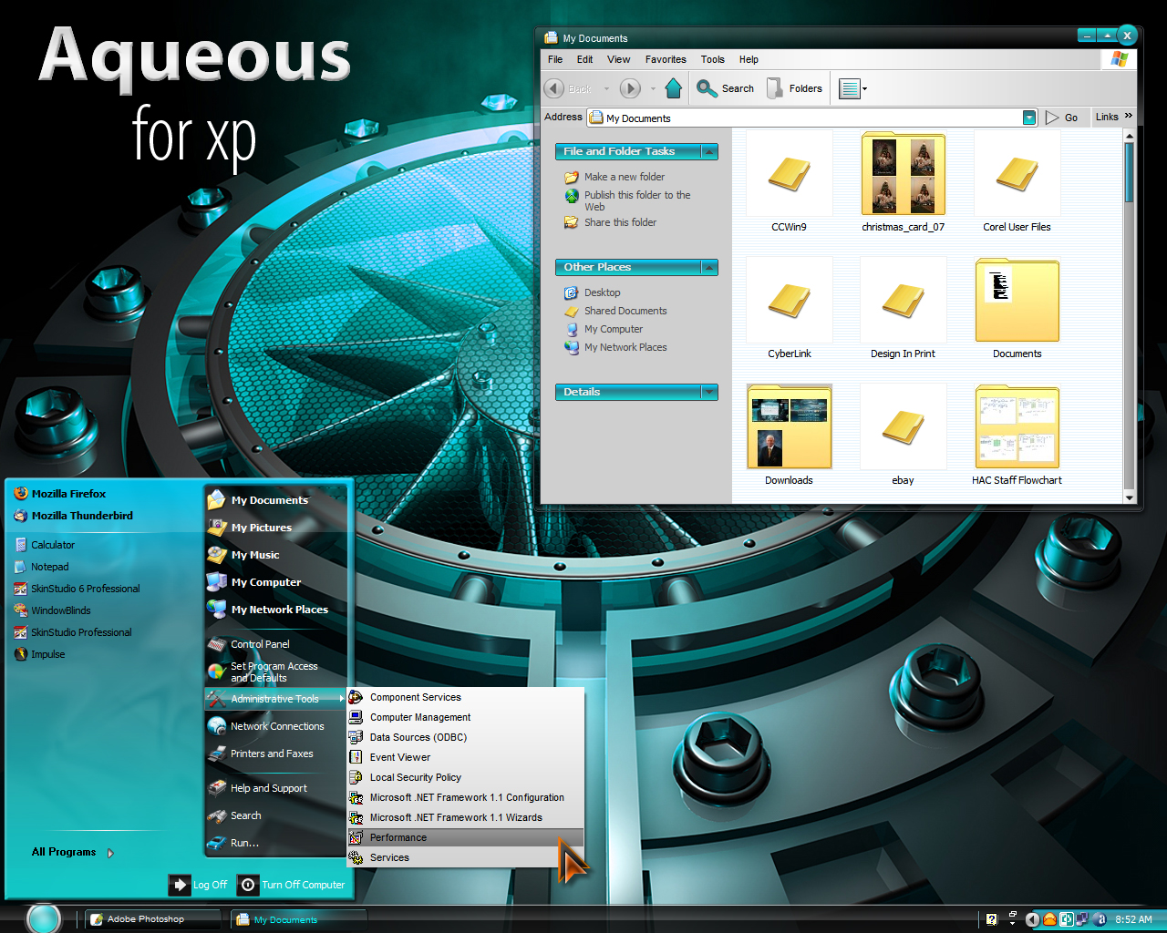The image size is (1167, 933).
Task: Click the Up folder icon in toolbar
Action: tap(674, 88)
